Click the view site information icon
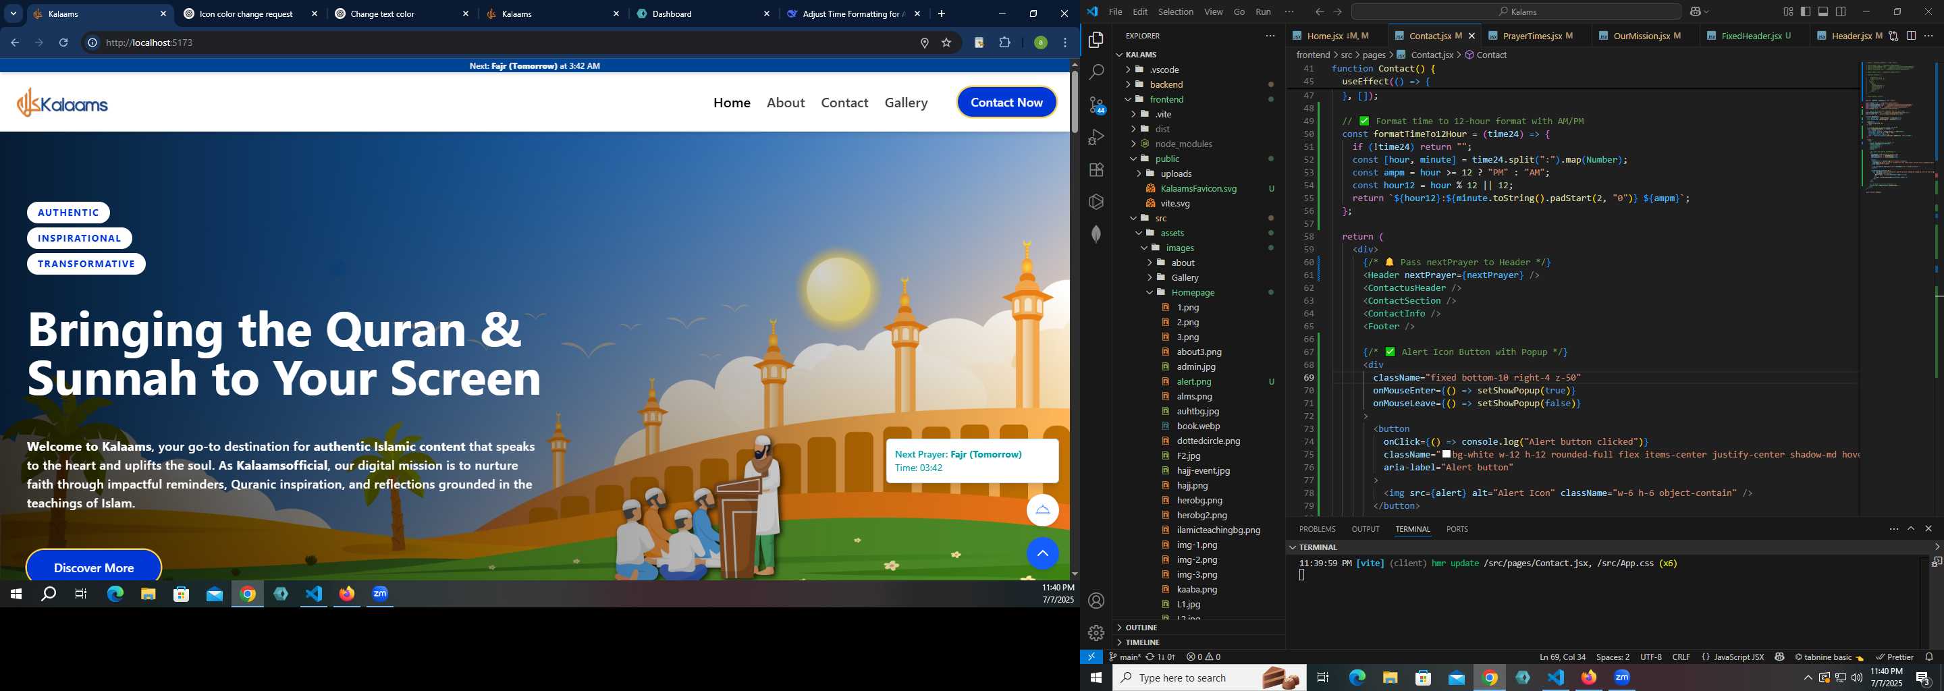The height and width of the screenshot is (691, 1944). point(92,43)
